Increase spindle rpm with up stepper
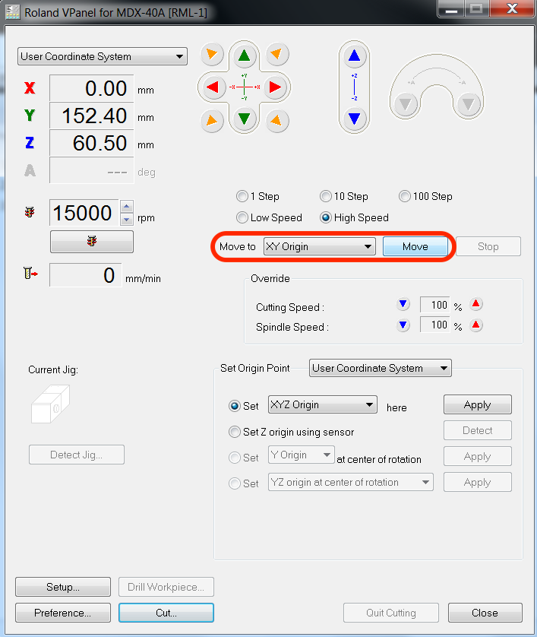The height and width of the screenshot is (637, 537). [127, 206]
